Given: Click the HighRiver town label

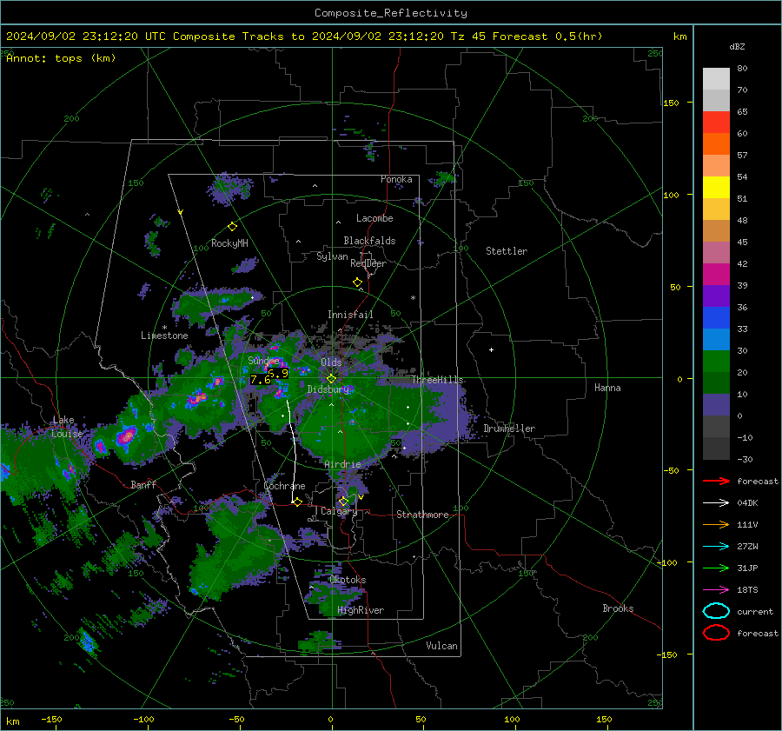Looking at the screenshot, I should [x=361, y=610].
